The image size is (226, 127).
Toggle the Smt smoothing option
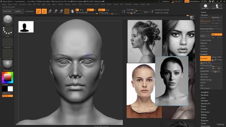coord(216,35)
